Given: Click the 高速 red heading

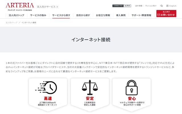Looking at the screenshot, I should point(48,98).
